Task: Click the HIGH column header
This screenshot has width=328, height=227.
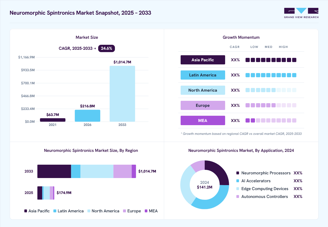Action: click(283, 47)
